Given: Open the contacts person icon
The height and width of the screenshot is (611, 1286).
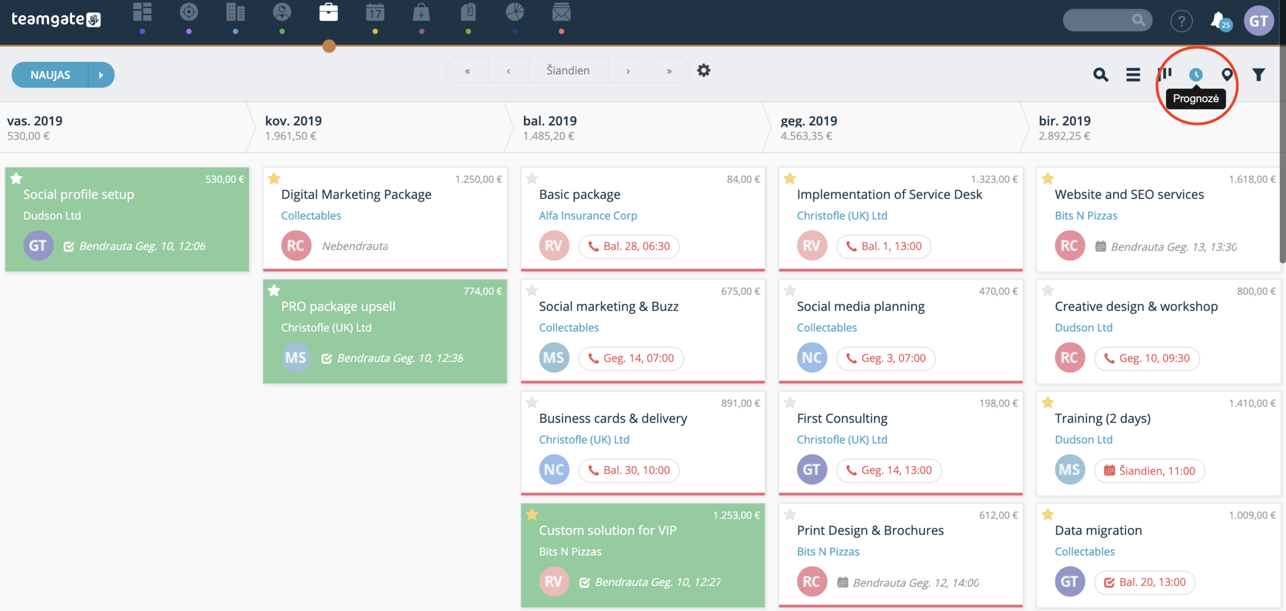Looking at the screenshot, I should click(x=282, y=12).
